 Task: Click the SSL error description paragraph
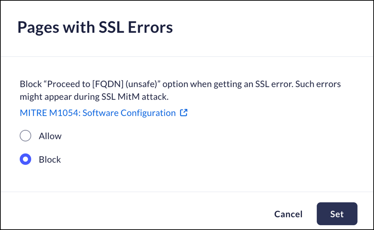point(180,90)
